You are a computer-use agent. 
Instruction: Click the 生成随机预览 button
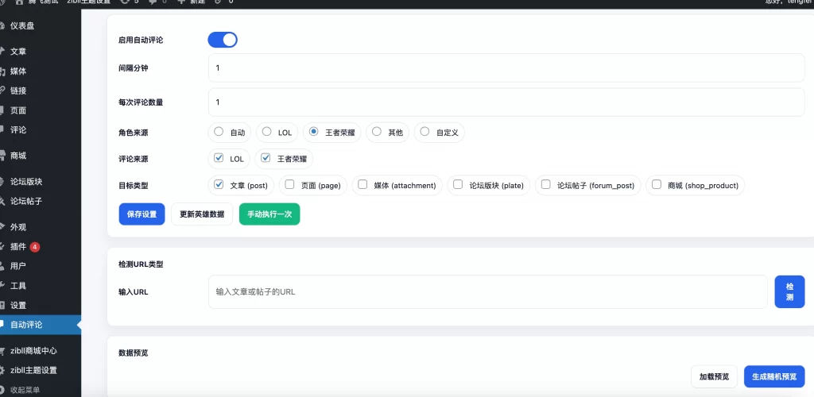pyautogui.click(x=774, y=376)
